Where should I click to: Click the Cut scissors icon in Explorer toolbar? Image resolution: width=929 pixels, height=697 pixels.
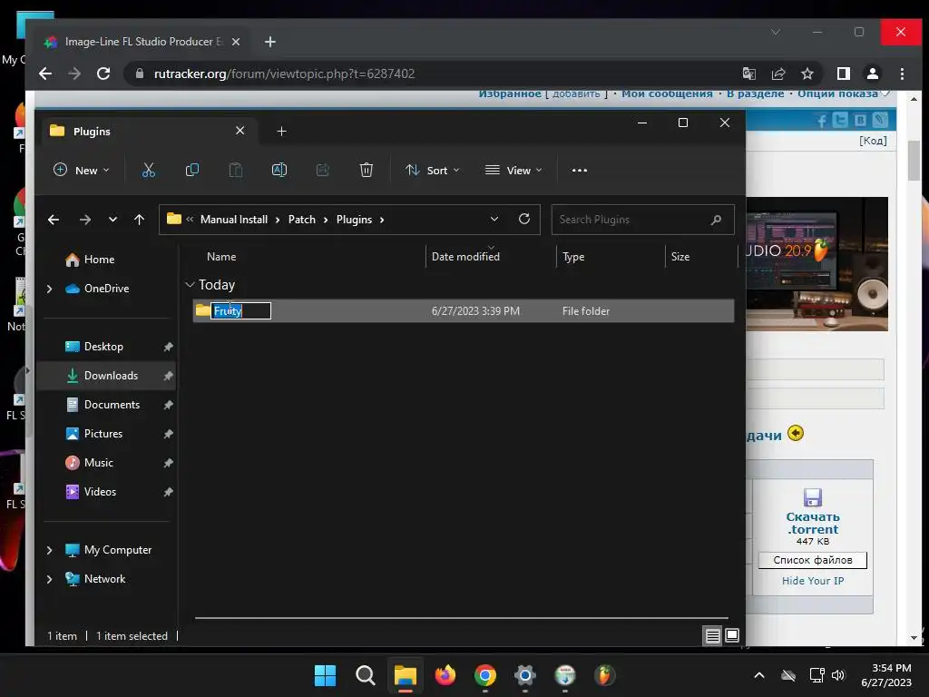pos(149,170)
